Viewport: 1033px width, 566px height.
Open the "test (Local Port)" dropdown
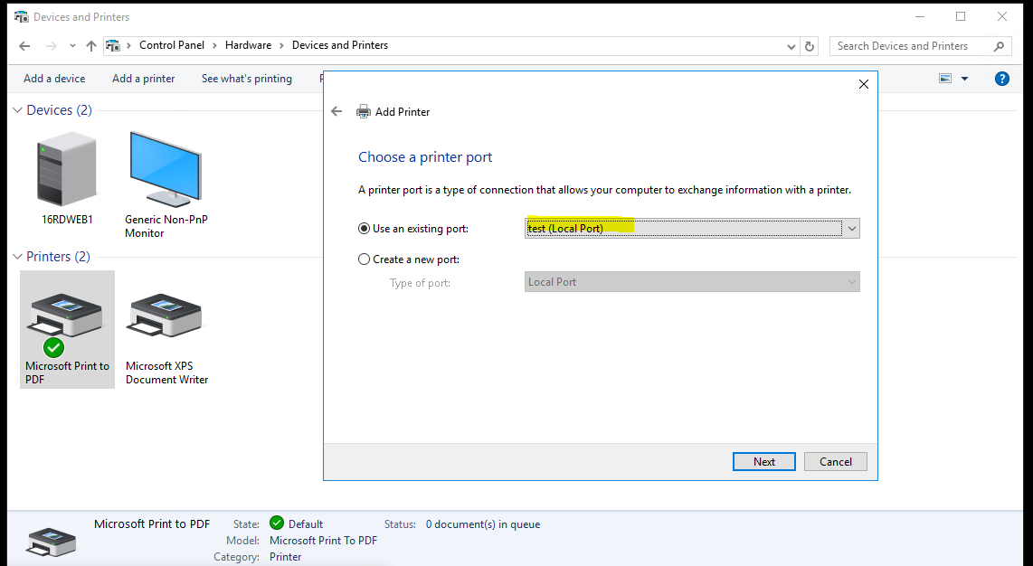850,228
